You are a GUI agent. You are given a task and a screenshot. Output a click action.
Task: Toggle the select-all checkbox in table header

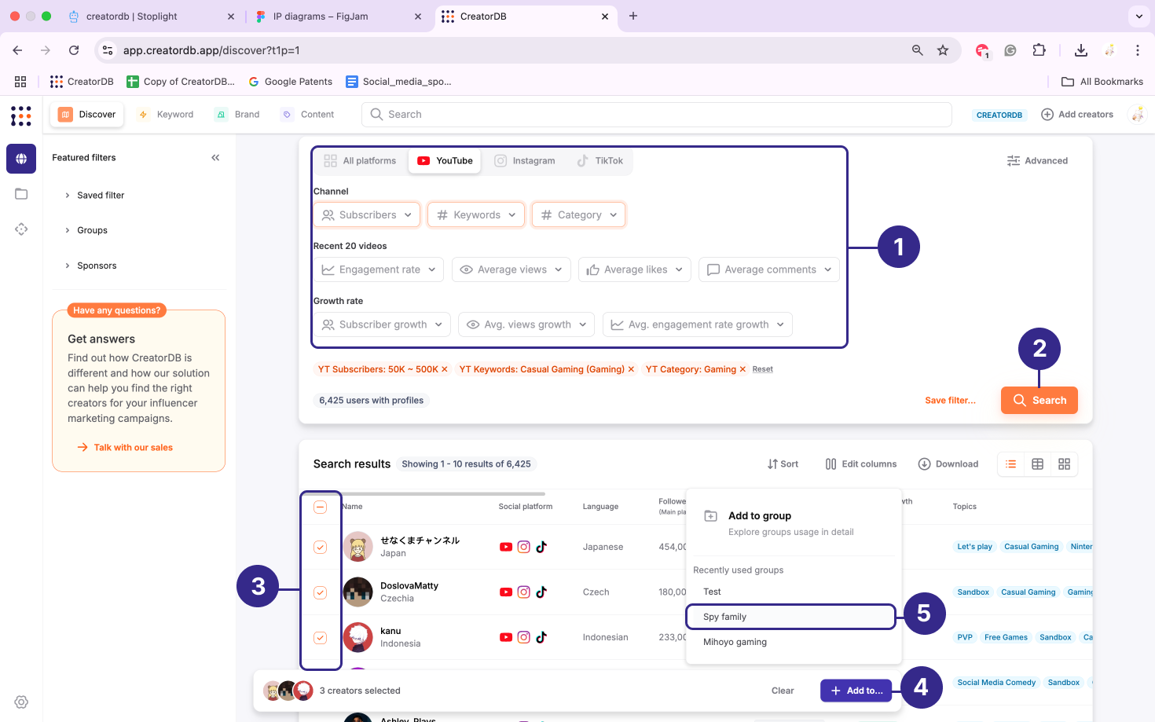321,508
